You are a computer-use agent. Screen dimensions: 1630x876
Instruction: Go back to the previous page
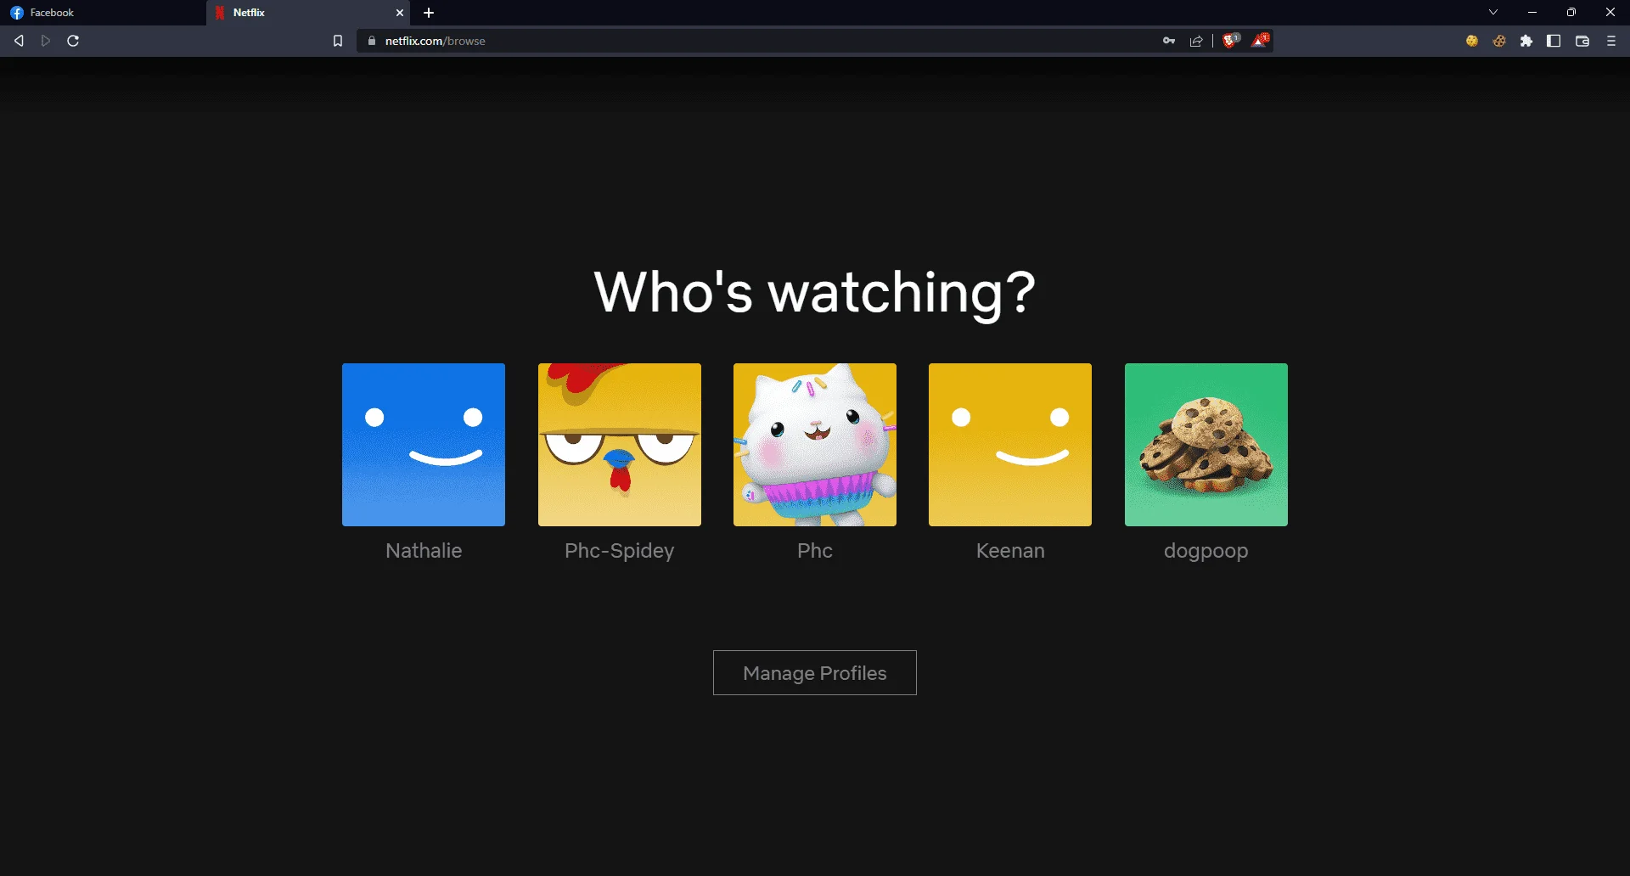[19, 41]
